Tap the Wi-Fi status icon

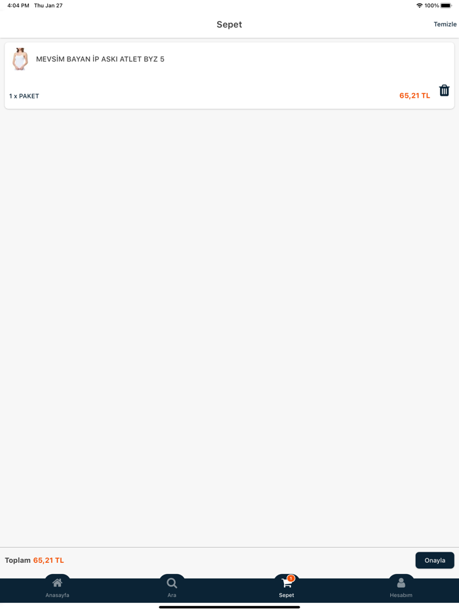(x=419, y=5)
